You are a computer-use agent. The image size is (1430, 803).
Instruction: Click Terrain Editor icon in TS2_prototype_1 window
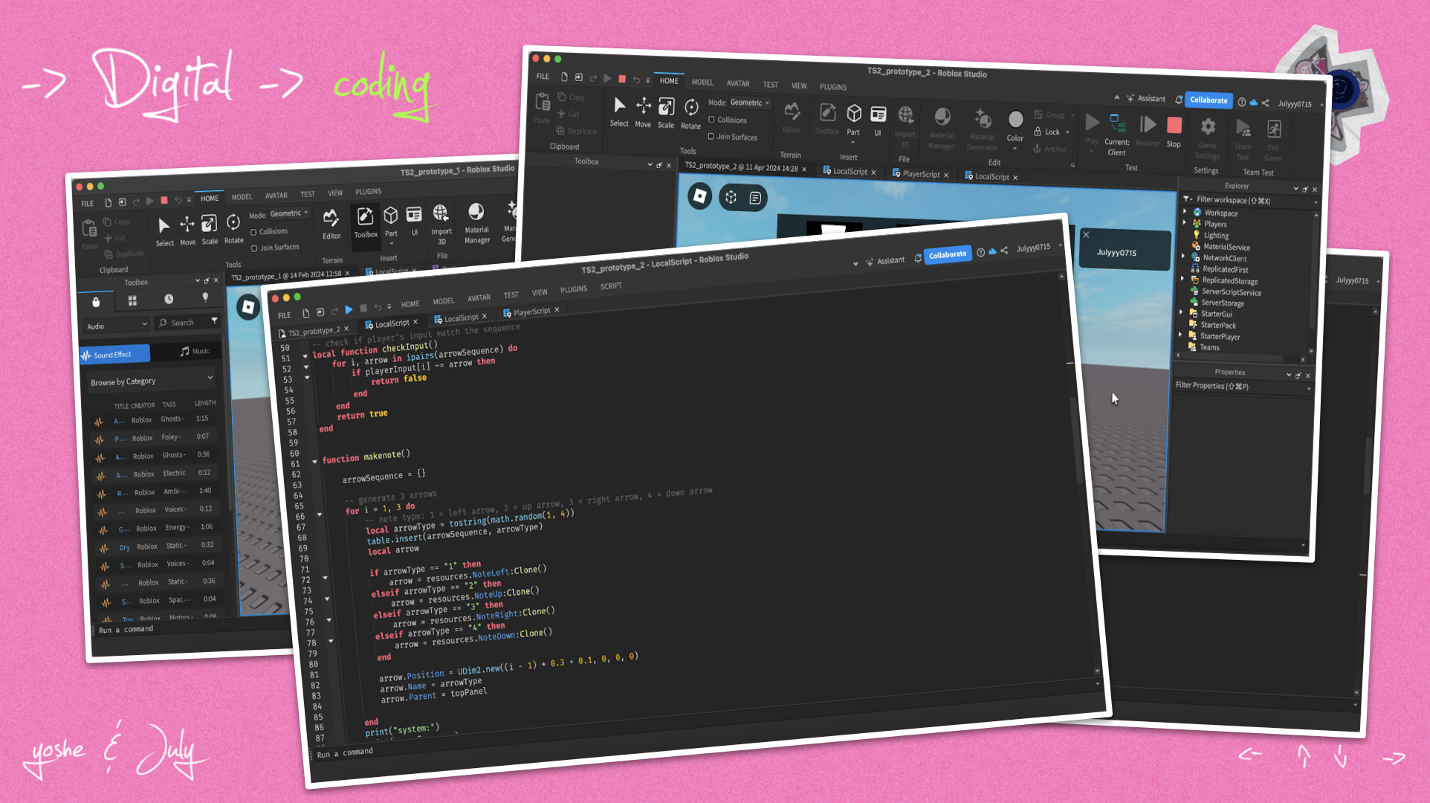click(331, 223)
